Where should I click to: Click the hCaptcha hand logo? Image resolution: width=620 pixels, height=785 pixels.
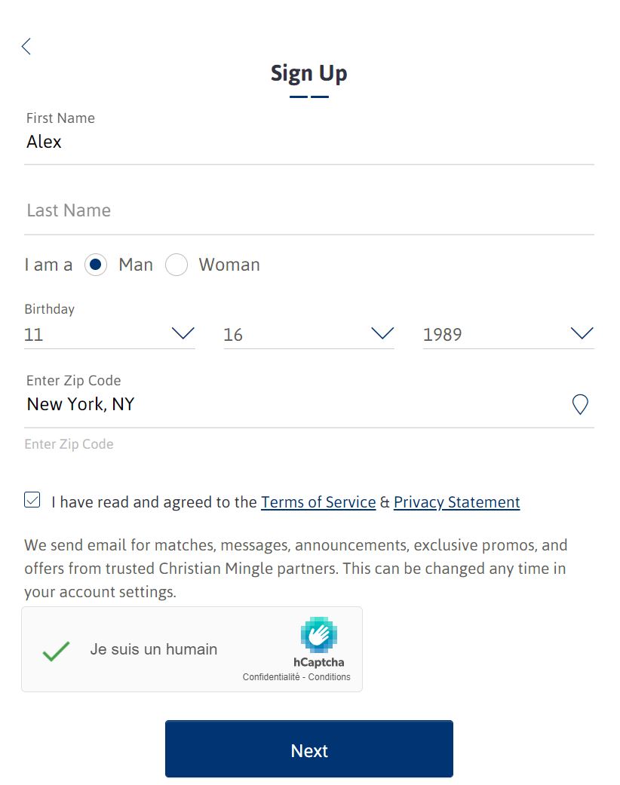click(x=318, y=634)
